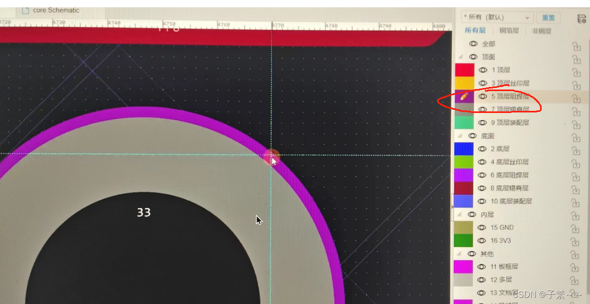This screenshot has width=590, height=304.
Task: Switch to the 铜箔层 tab
Action: pos(509,31)
